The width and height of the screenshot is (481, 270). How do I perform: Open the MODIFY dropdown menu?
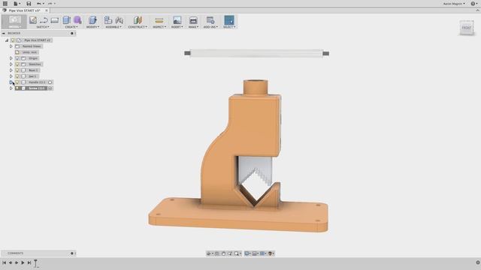pos(92,27)
